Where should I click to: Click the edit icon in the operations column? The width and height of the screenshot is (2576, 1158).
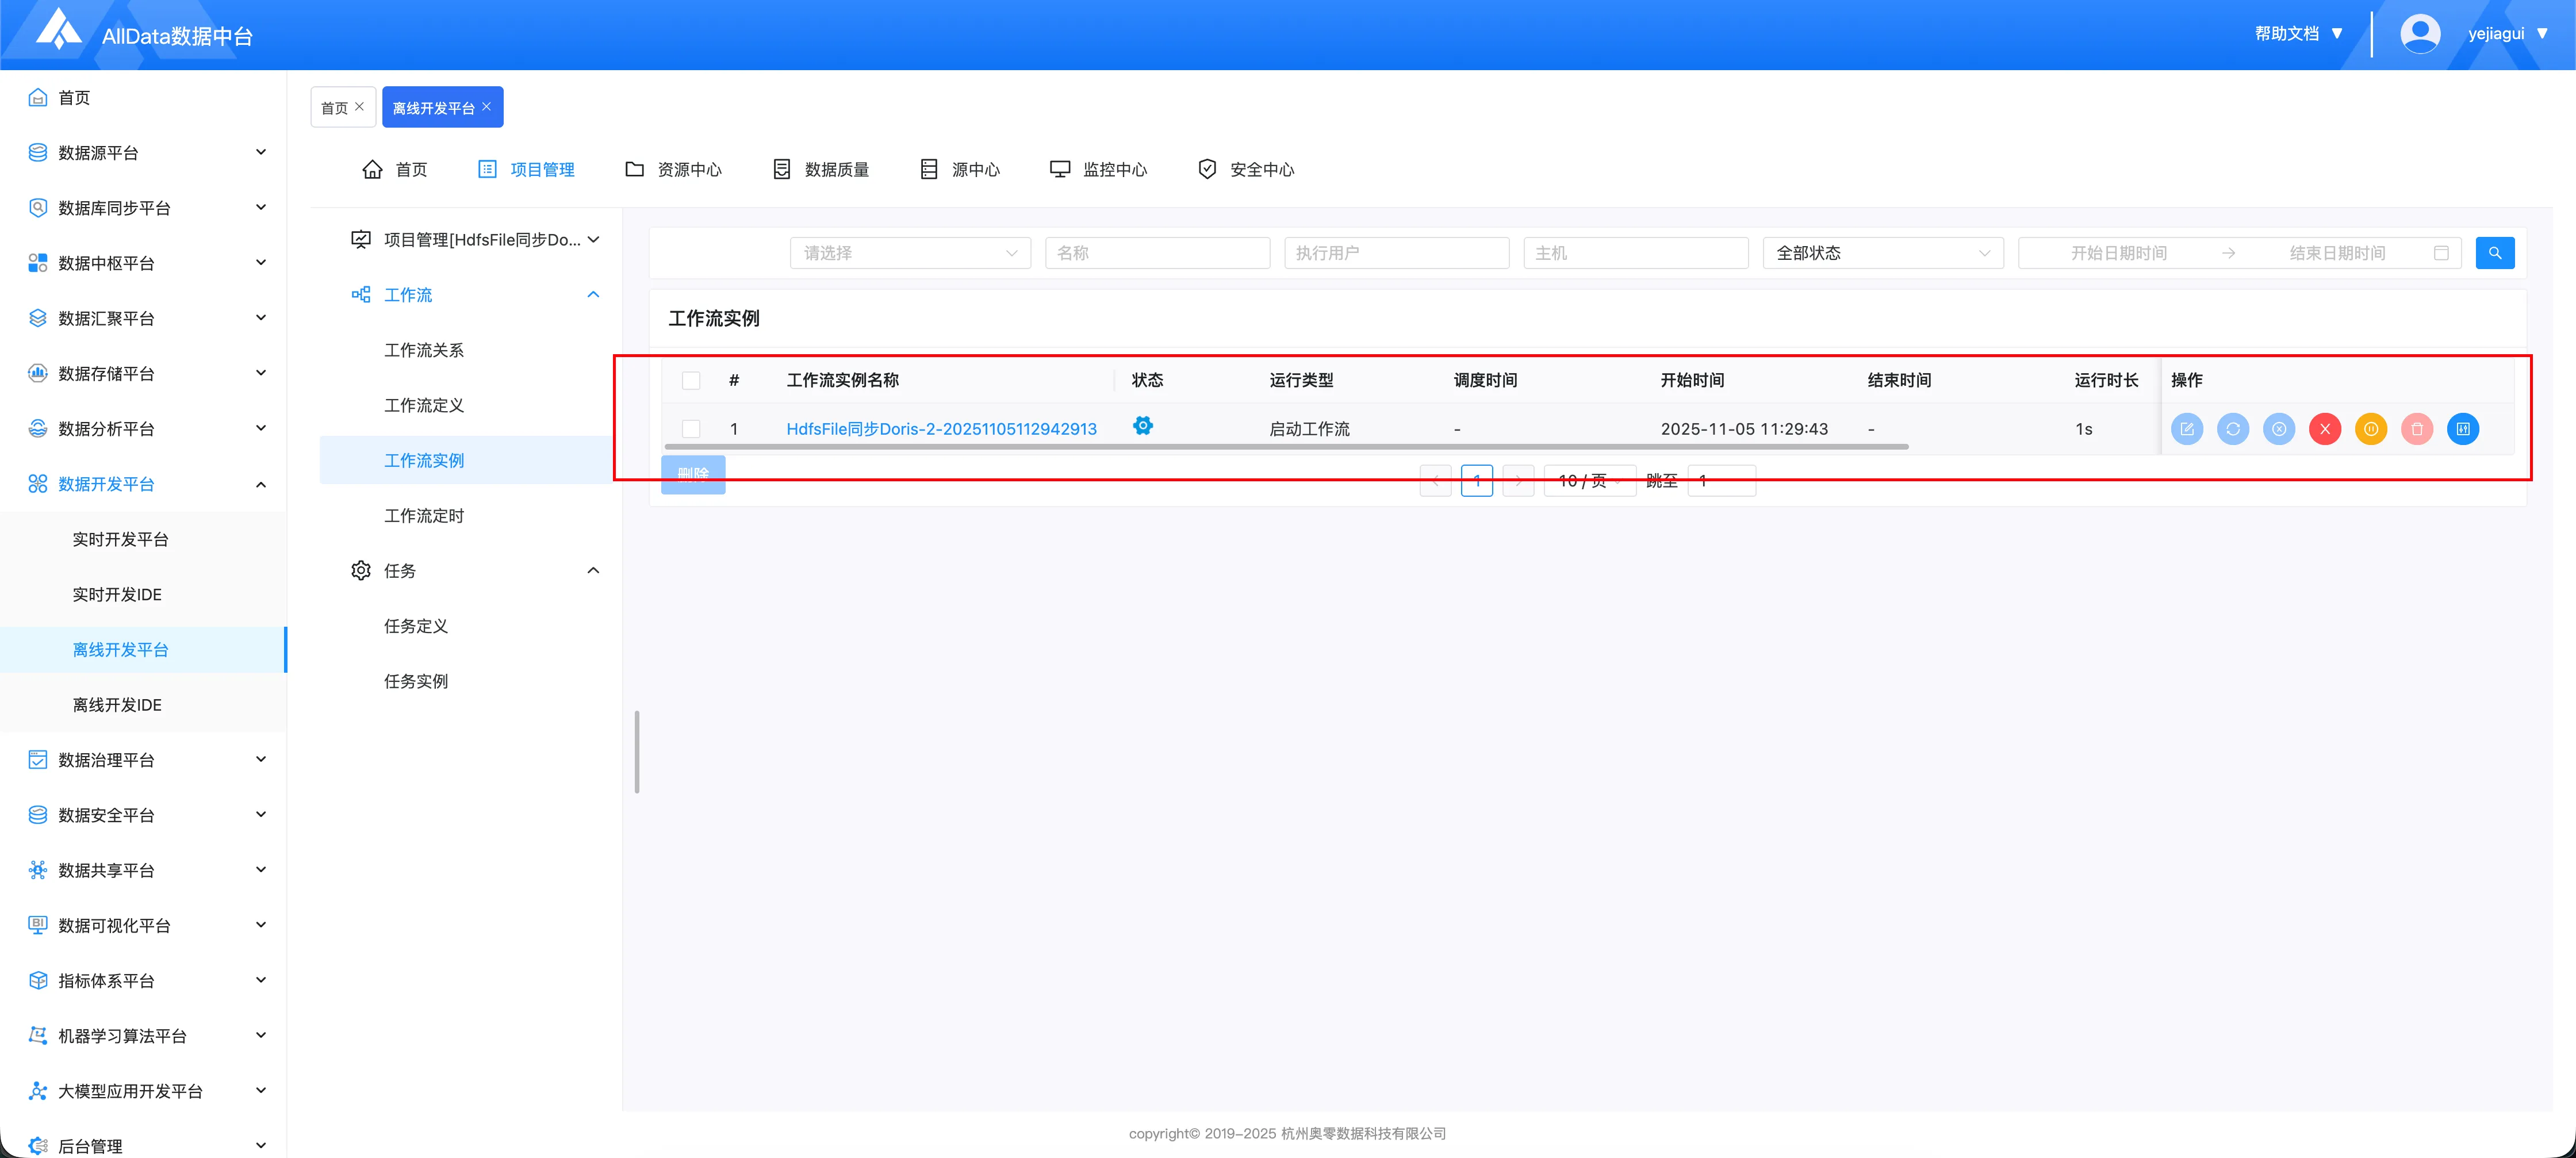[x=2186, y=429]
